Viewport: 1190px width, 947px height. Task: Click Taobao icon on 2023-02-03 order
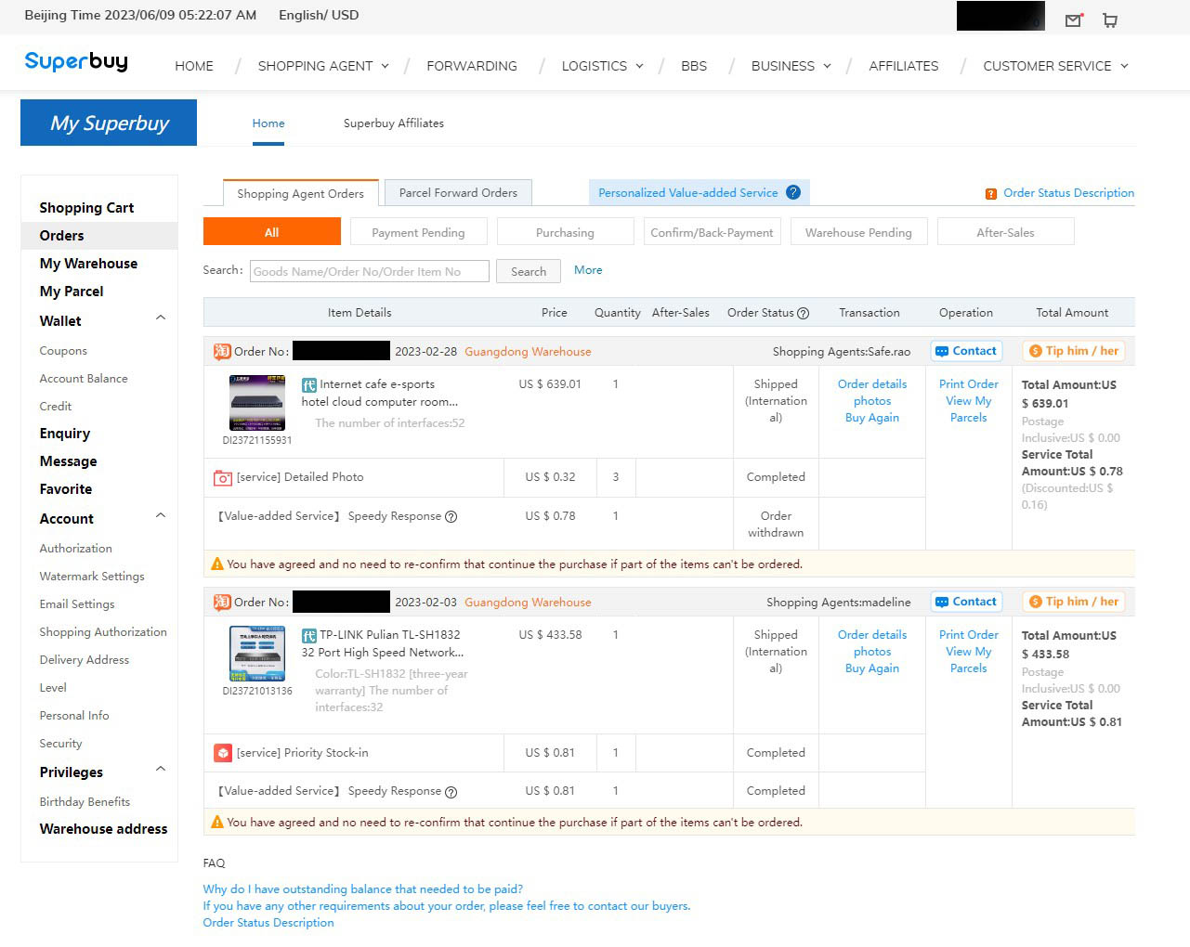(222, 602)
